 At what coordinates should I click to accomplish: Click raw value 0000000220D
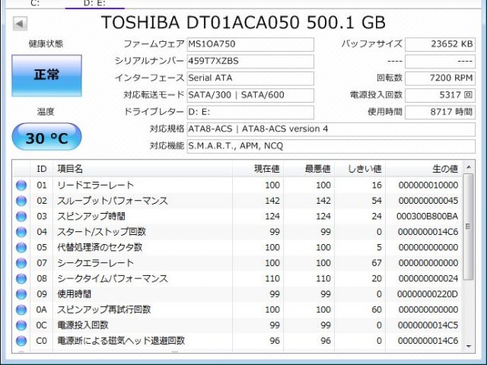tap(428, 294)
